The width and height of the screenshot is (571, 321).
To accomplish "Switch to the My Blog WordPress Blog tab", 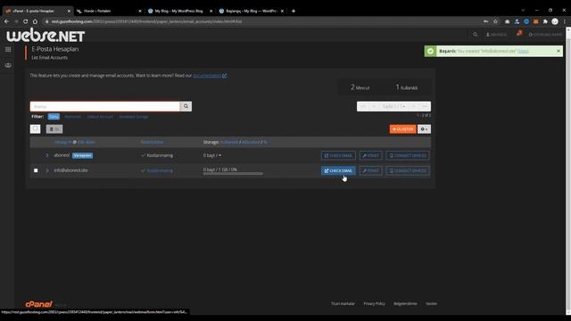I will click(180, 11).
